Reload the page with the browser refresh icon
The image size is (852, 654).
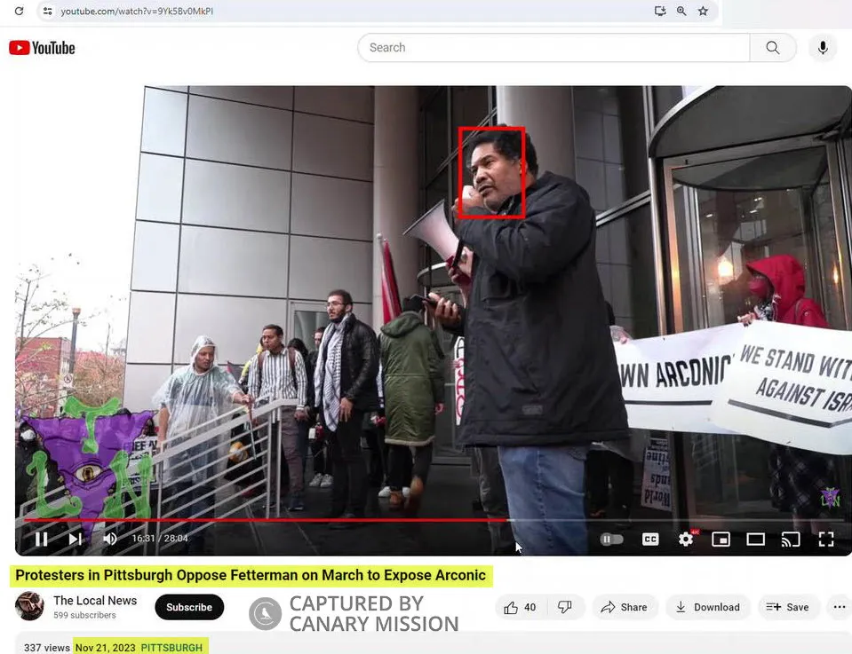click(19, 11)
